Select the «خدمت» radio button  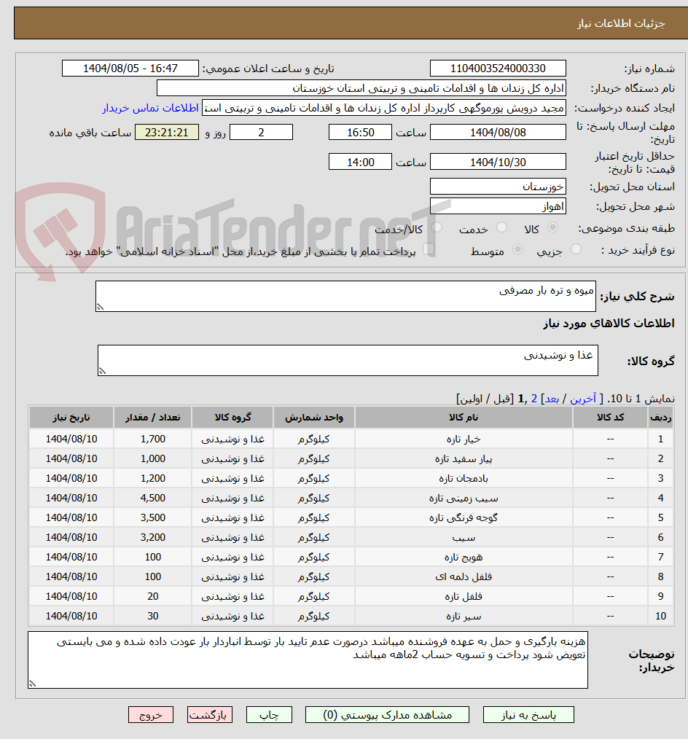[501, 227]
